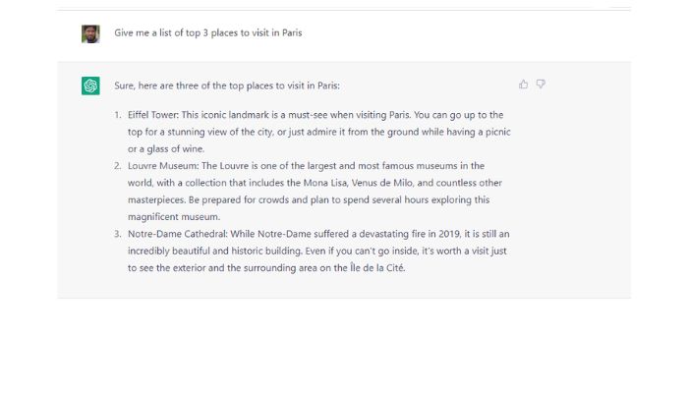Viewport: 688px width, 393px height.
Task: Click the green ChatGPT logo avatar
Action: tap(90, 85)
